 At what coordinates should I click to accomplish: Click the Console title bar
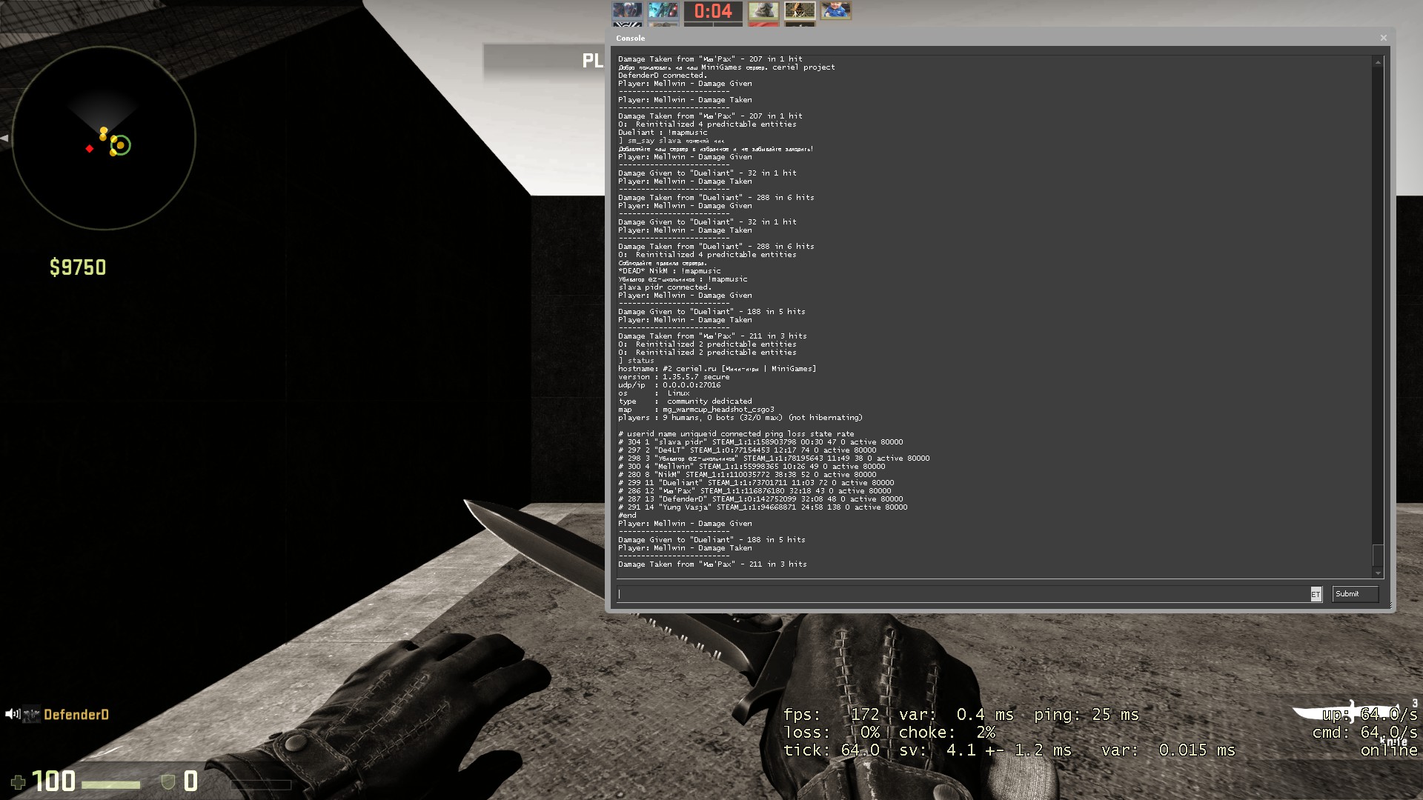click(963, 38)
